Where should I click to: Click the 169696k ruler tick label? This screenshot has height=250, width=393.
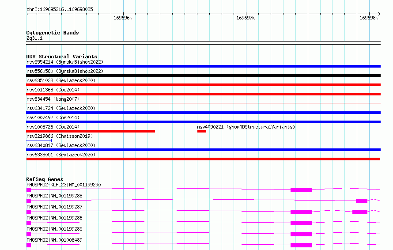coord(123,18)
